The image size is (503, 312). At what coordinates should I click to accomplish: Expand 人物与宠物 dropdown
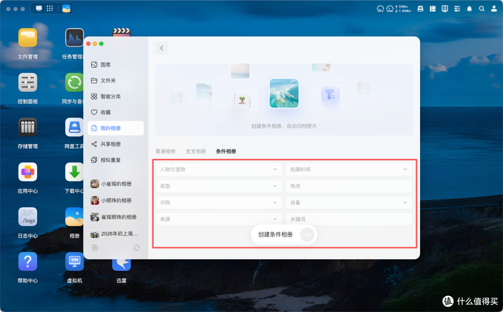point(219,169)
